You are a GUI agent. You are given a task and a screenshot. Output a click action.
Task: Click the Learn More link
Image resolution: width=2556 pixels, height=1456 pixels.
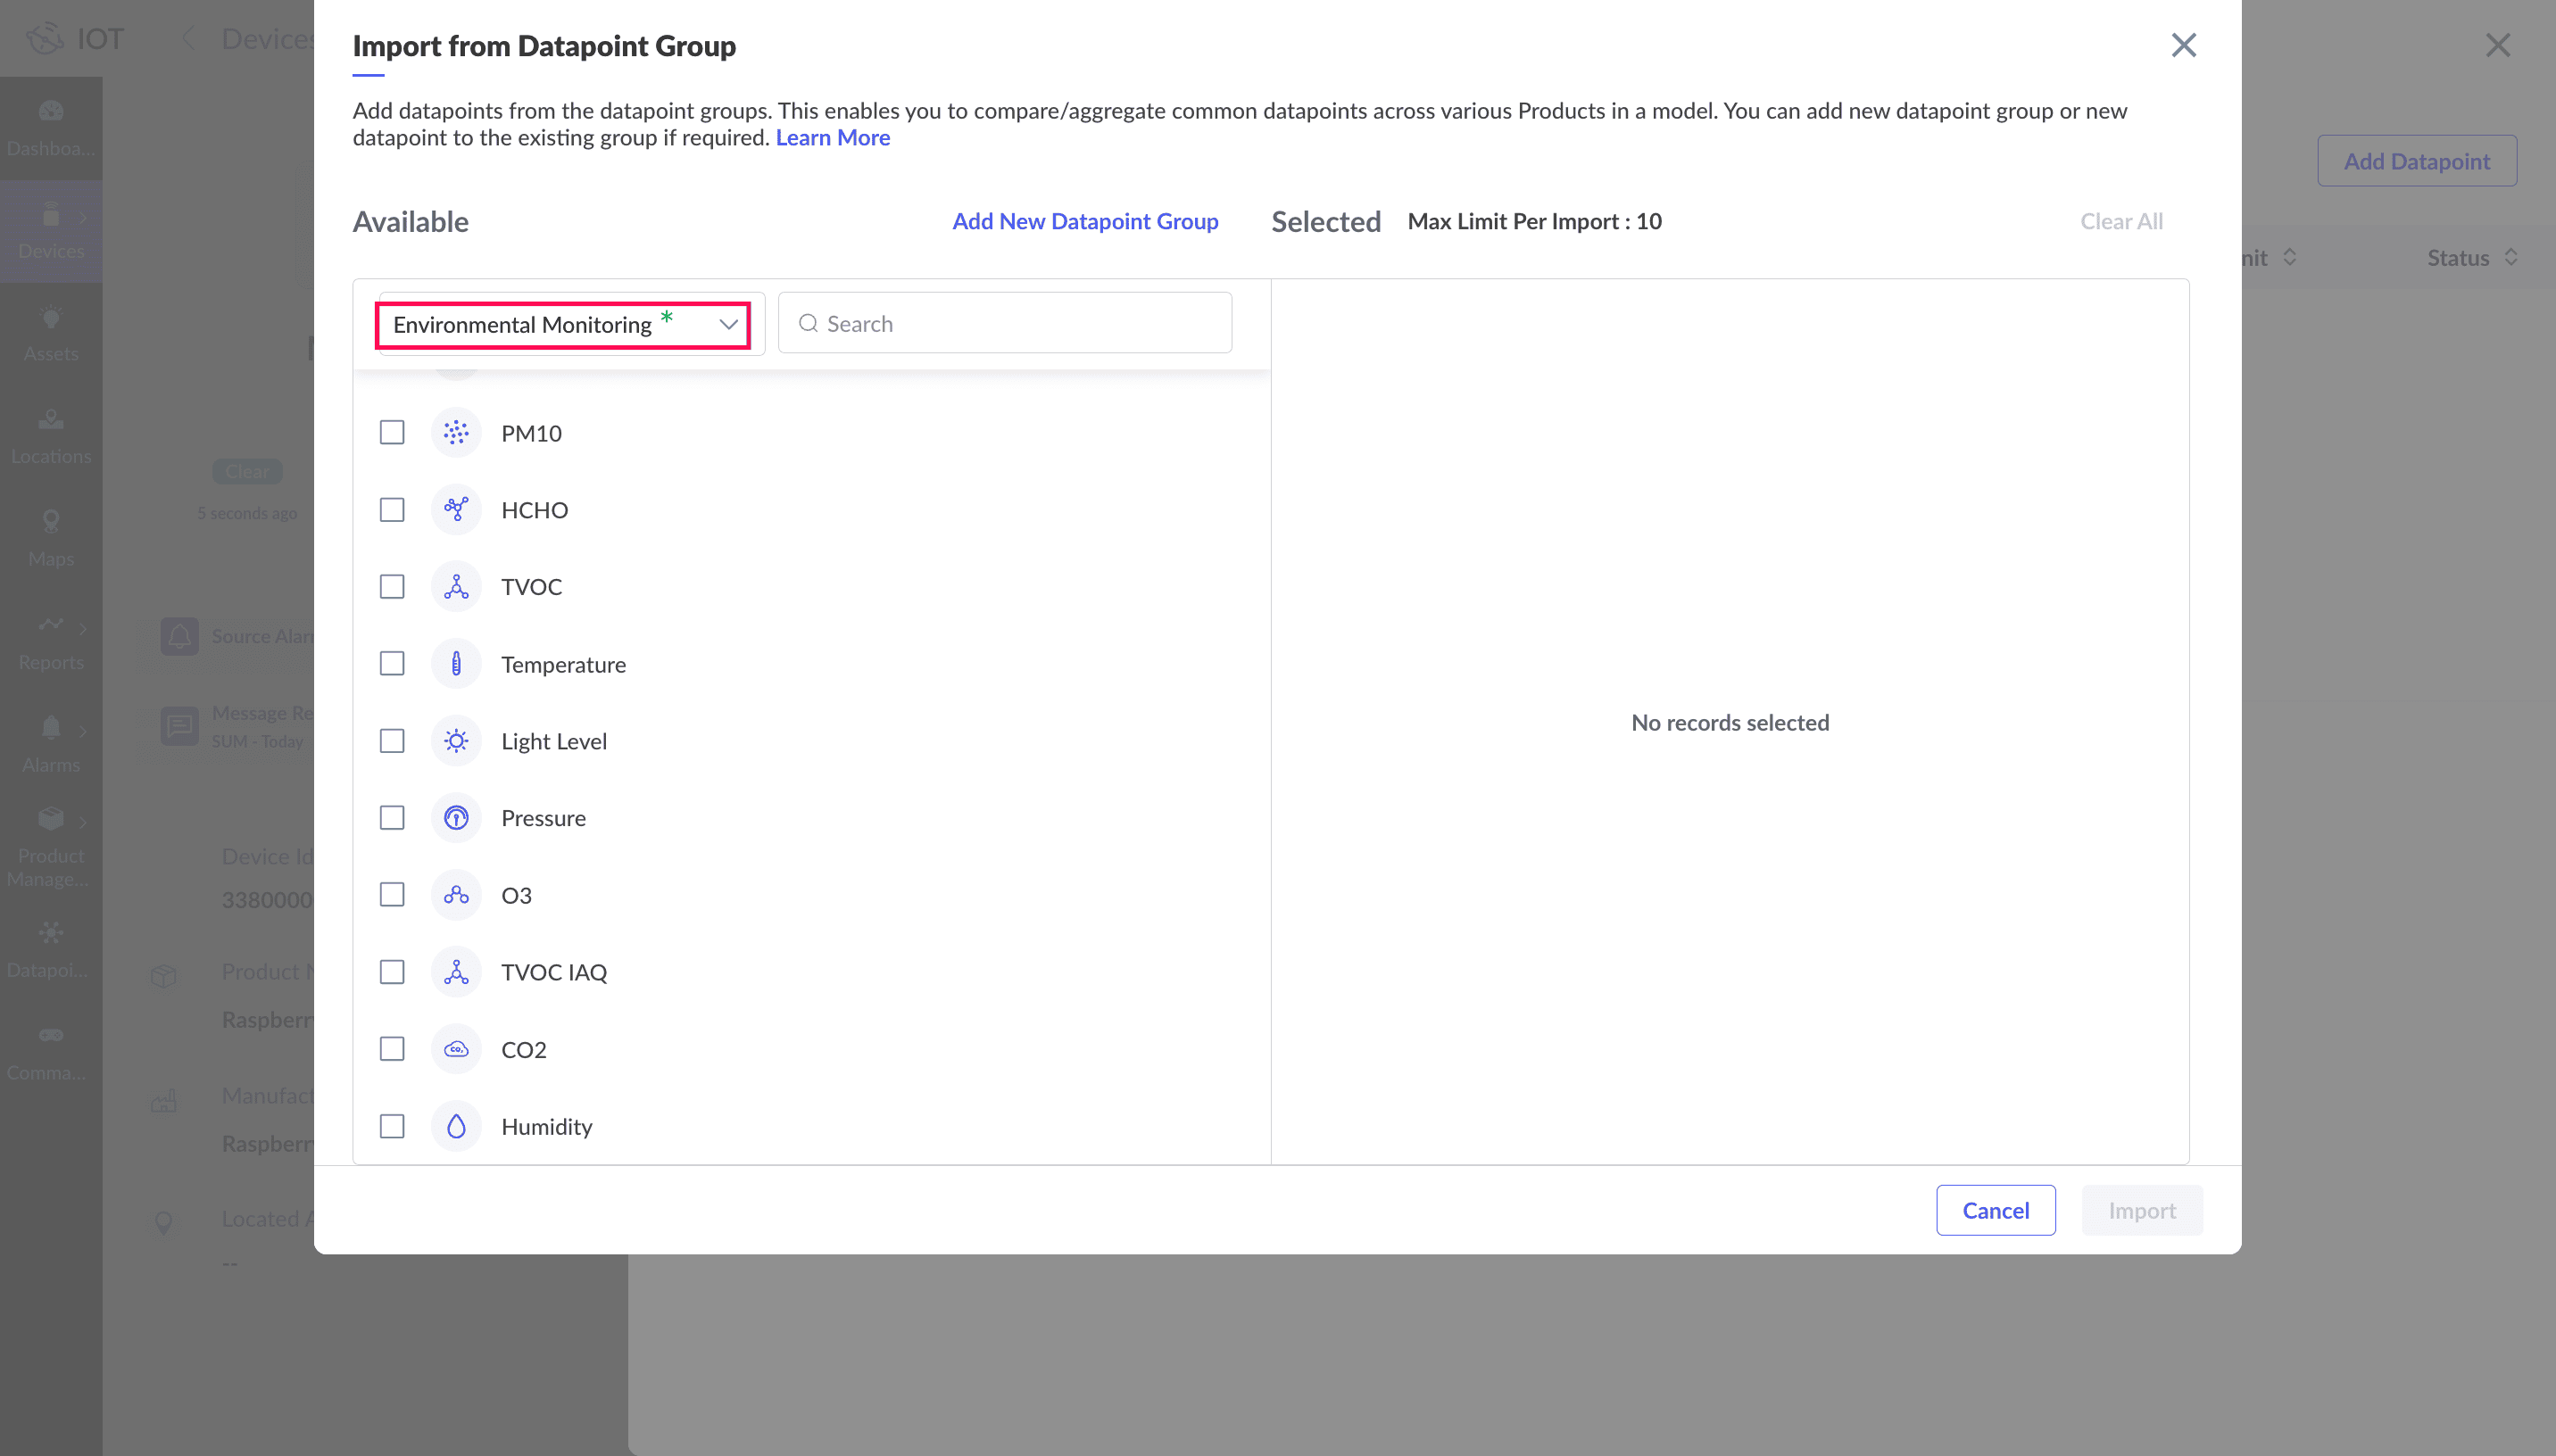(832, 137)
